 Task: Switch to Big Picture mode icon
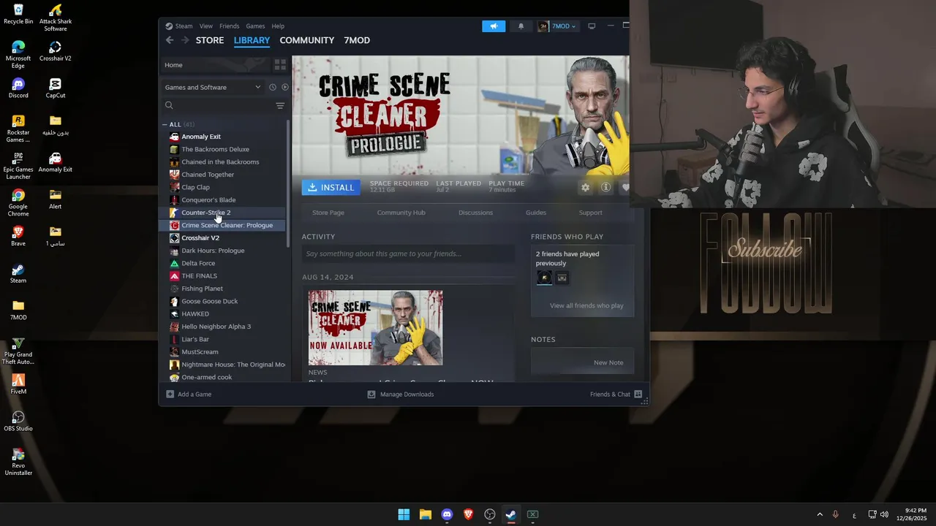tap(592, 26)
